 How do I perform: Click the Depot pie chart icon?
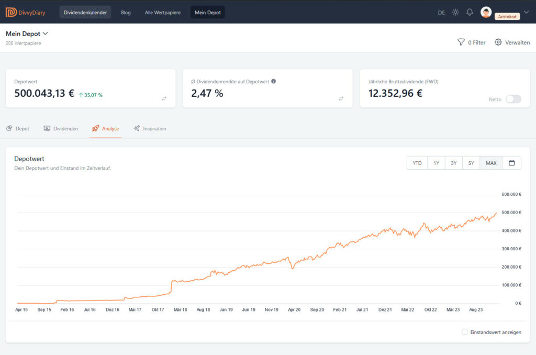tap(9, 128)
